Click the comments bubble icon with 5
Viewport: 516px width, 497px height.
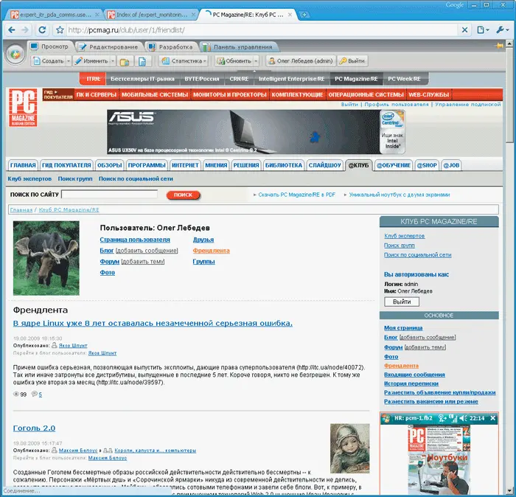click(34, 394)
